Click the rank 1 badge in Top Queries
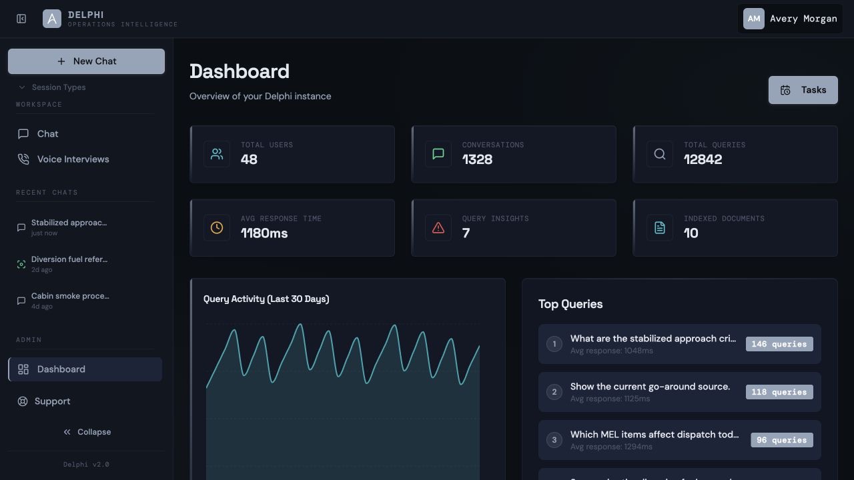This screenshot has height=480, width=854. (x=554, y=344)
